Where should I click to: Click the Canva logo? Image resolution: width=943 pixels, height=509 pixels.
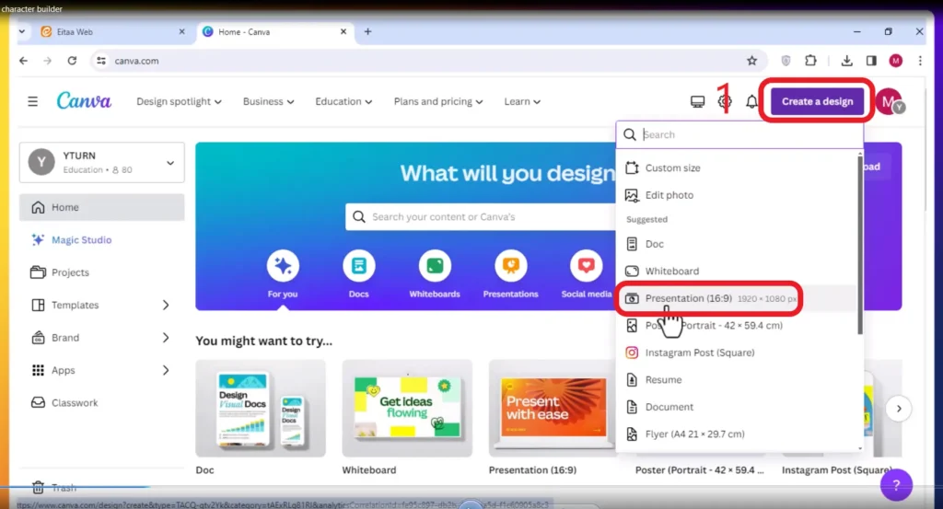tap(84, 101)
